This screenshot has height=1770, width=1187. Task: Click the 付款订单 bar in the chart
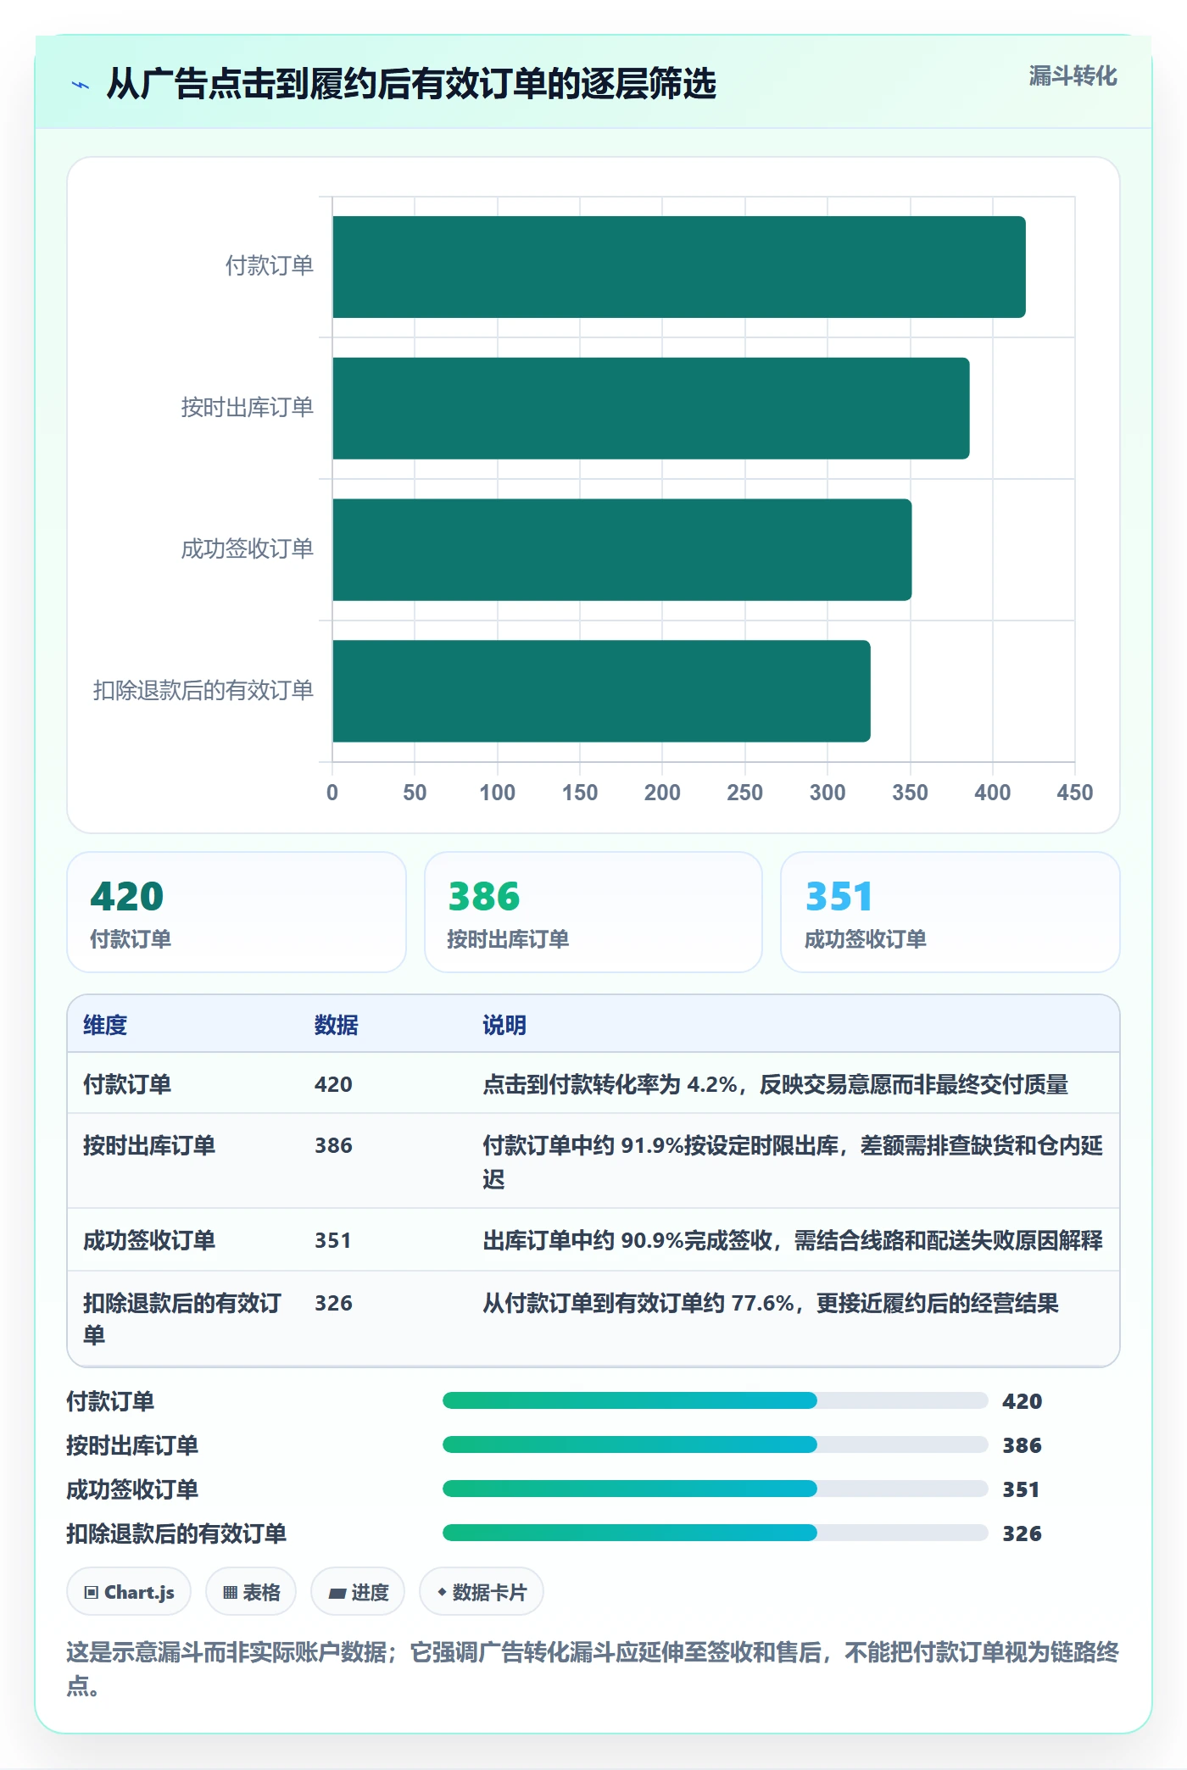pyautogui.click(x=679, y=267)
